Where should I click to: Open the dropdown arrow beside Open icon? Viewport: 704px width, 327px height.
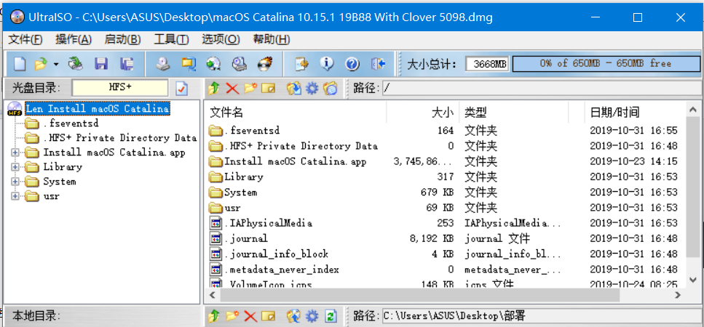55,64
